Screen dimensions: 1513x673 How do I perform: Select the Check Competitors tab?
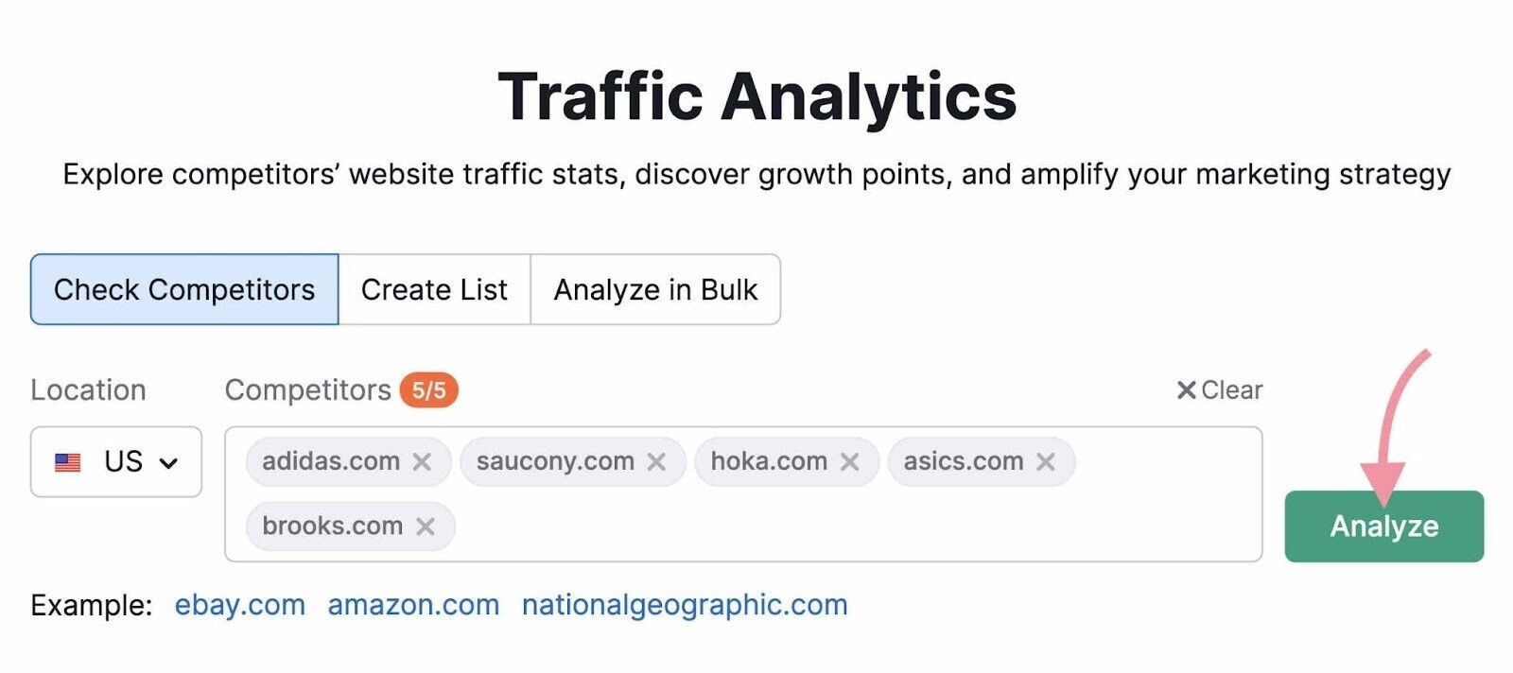(184, 289)
